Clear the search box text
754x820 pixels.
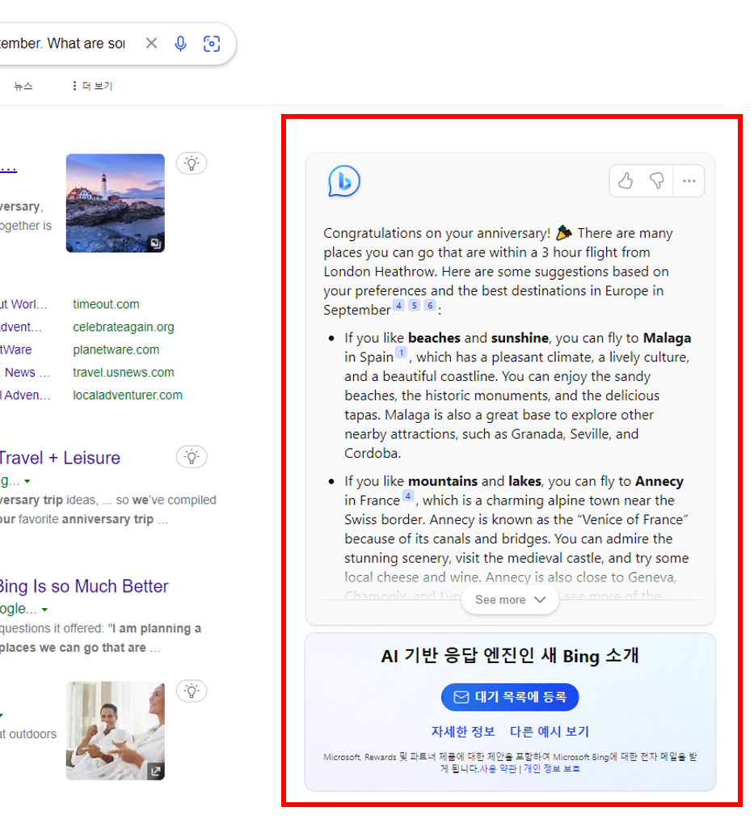point(152,44)
